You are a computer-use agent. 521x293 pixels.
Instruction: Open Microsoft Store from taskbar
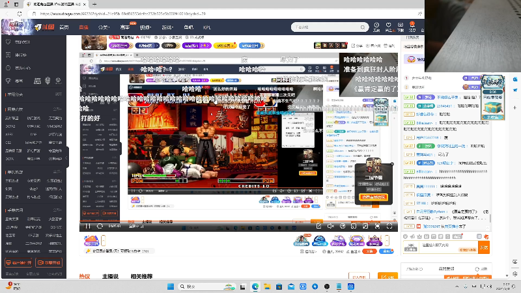pyautogui.click(x=279, y=286)
